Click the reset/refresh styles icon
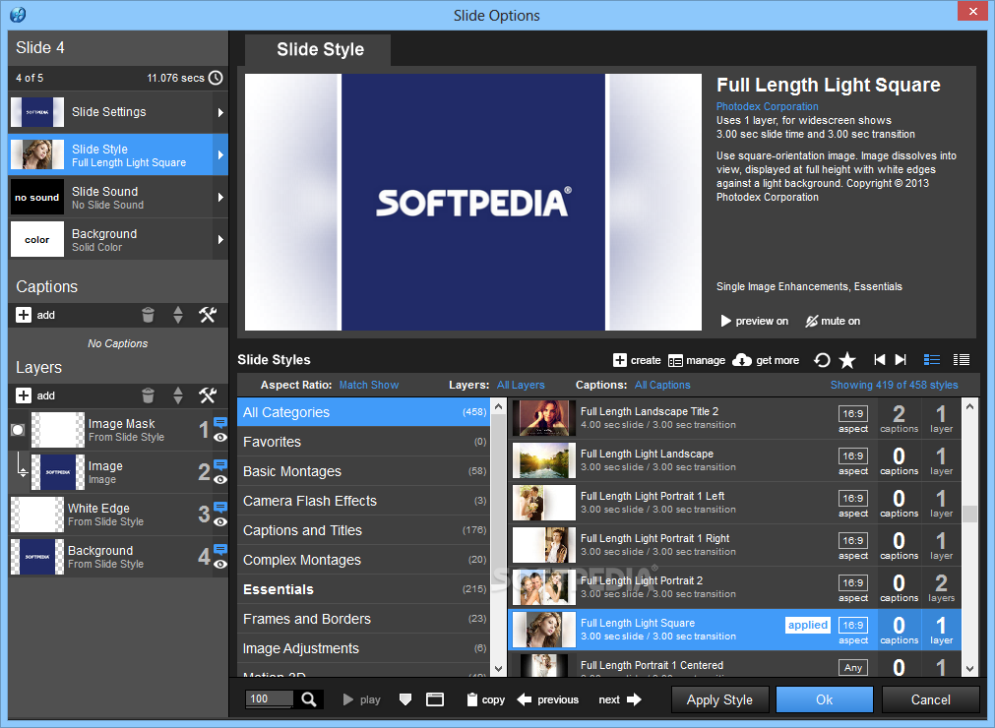This screenshot has width=995, height=728. click(x=822, y=360)
